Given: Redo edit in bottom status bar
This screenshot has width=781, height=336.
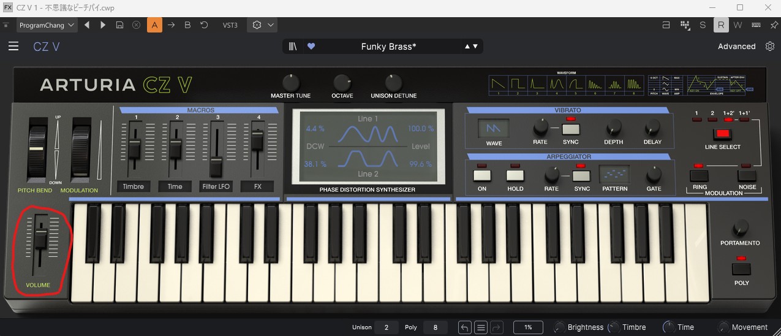Looking at the screenshot, I should tap(497, 327).
